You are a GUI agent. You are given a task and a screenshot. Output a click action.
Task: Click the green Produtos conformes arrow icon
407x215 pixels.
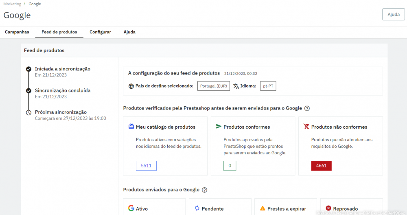coord(219,127)
